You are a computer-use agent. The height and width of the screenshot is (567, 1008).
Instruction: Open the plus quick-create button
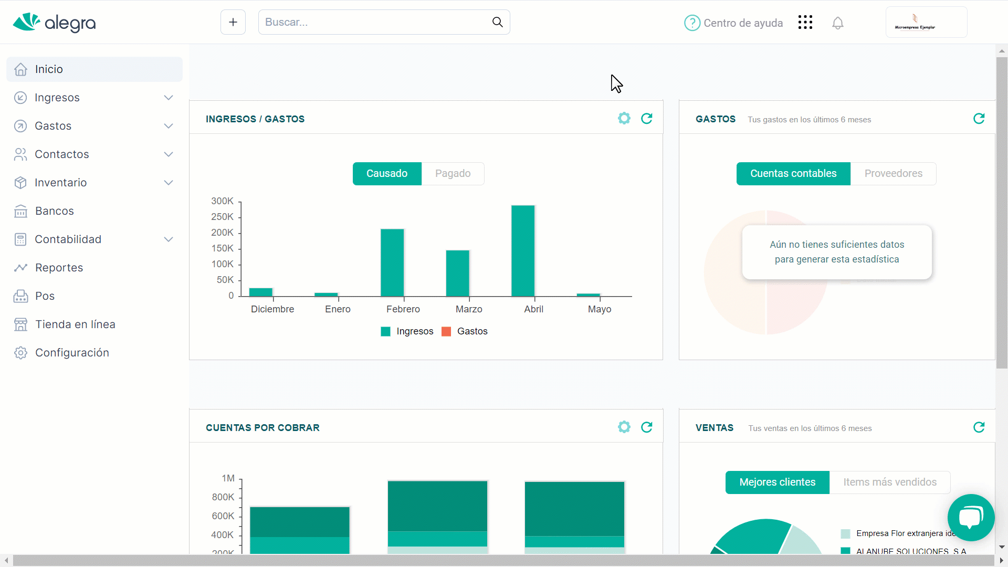coord(233,22)
